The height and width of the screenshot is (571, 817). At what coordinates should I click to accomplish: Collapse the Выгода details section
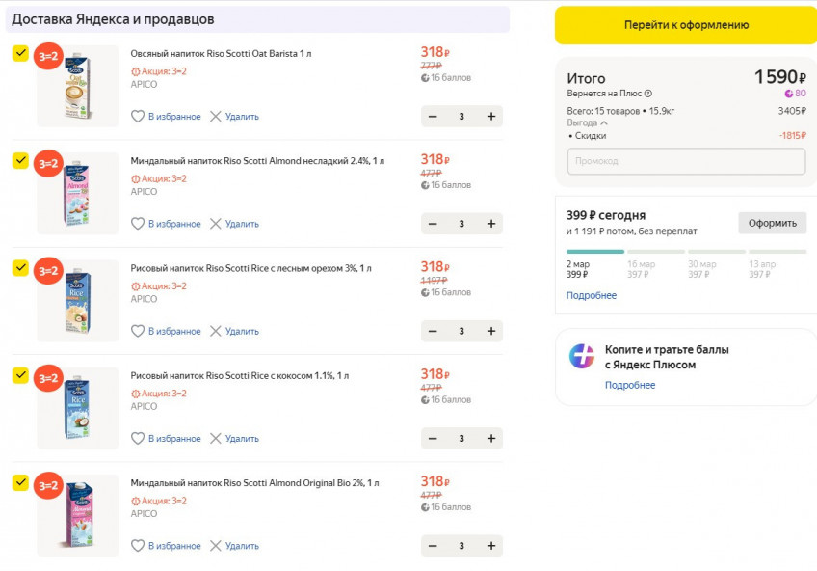pos(602,124)
